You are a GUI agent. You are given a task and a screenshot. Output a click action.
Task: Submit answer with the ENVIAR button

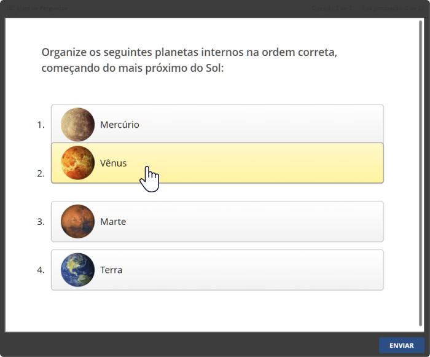402,345
